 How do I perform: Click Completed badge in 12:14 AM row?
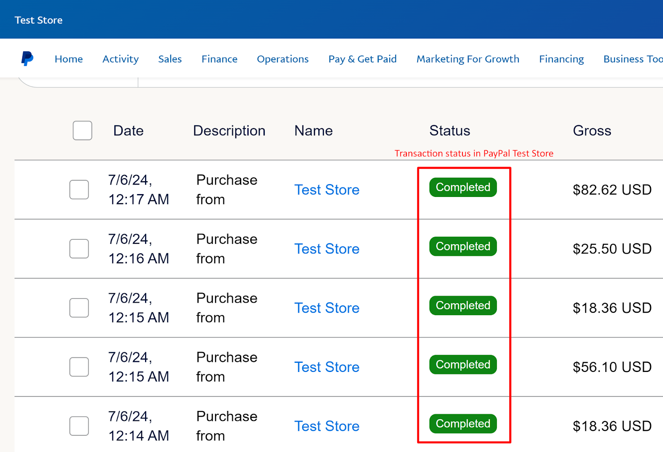click(463, 424)
